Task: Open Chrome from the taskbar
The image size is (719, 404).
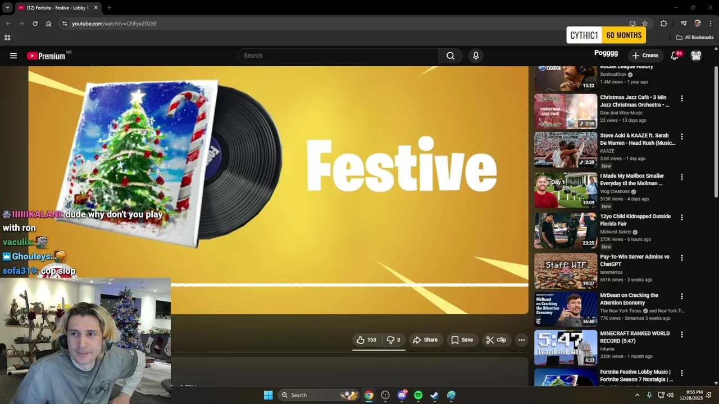Action: (368, 395)
